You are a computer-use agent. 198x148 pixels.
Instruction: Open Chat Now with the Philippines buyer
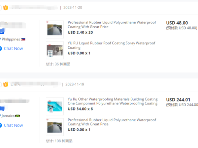[14, 48]
